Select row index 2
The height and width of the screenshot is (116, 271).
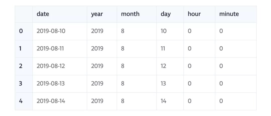(x=21, y=66)
